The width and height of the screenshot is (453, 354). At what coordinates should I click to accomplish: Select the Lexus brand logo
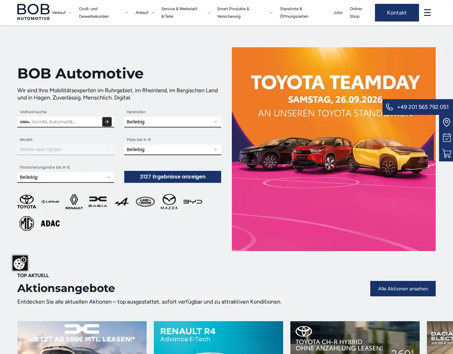[x=50, y=202]
